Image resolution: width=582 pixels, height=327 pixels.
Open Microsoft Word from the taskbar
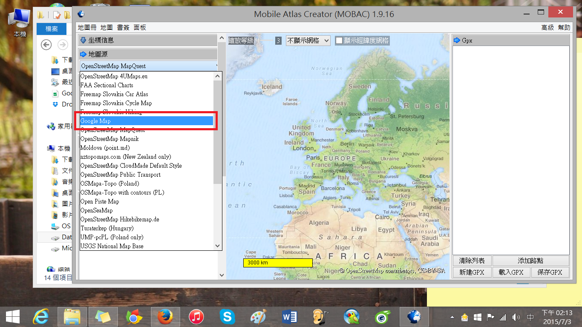(x=289, y=317)
